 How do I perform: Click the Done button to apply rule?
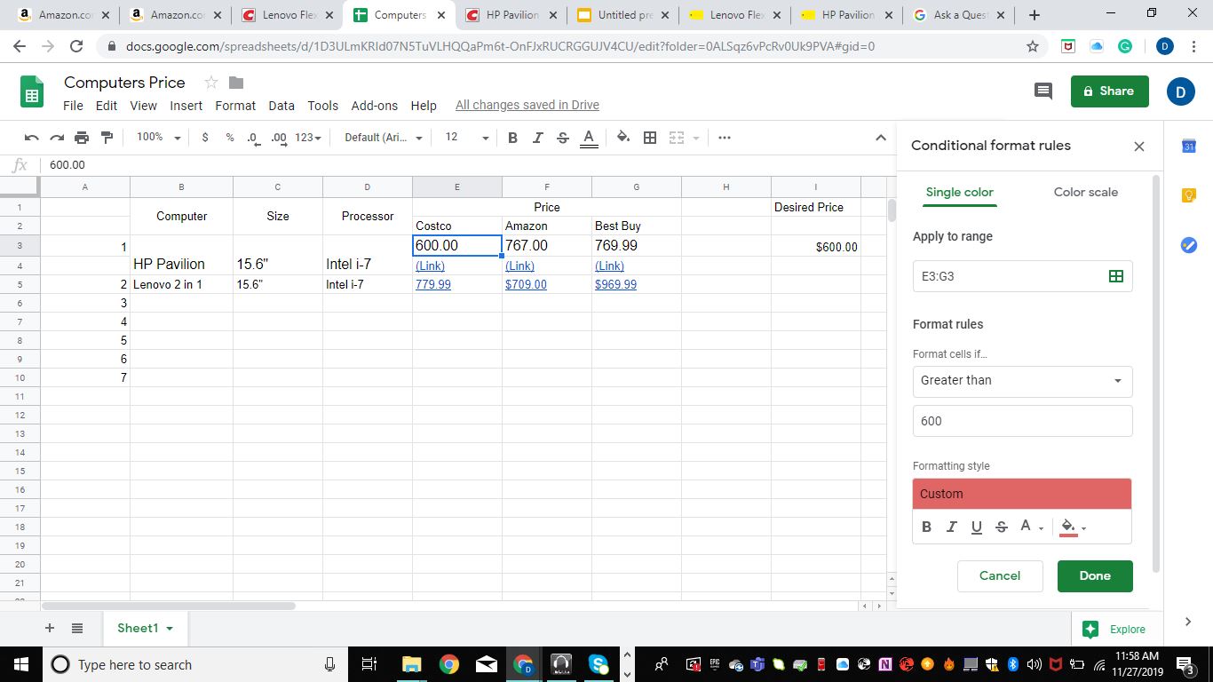(1095, 575)
